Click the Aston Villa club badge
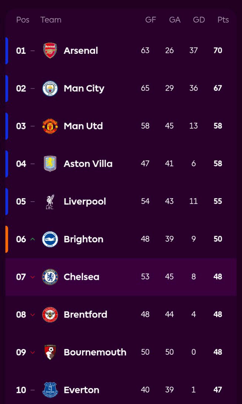Viewport: 242px width, 404px height. [50, 164]
